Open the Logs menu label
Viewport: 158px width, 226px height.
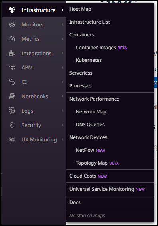(x=28, y=111)
